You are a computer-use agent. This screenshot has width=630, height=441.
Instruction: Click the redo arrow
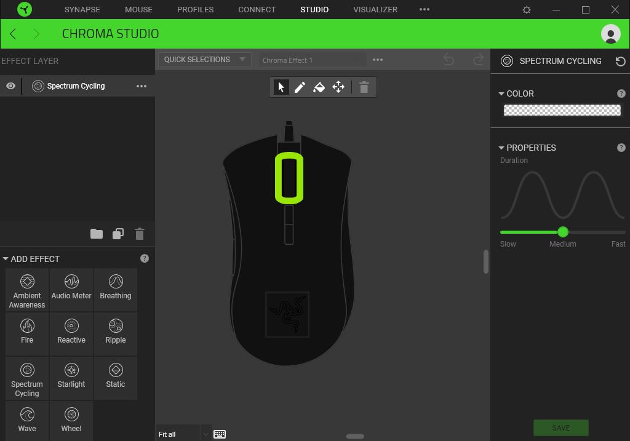tap(478, 60)
